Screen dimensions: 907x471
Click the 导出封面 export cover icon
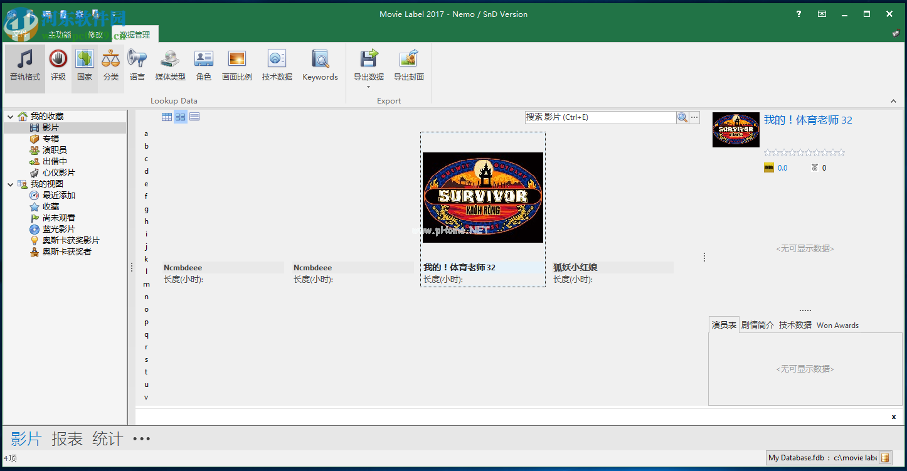(x=409, y=58)
